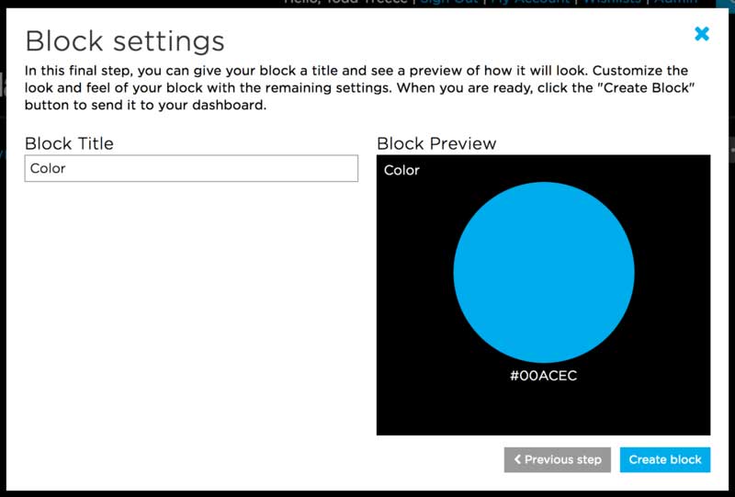Open the My Account link
The image size is (735, 497).
click(531, 3)
